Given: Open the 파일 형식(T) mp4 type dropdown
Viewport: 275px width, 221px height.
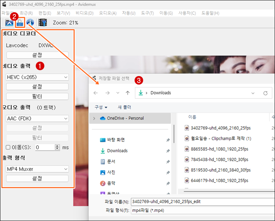Looking at the screenshot, I should [x=203, y=211].
